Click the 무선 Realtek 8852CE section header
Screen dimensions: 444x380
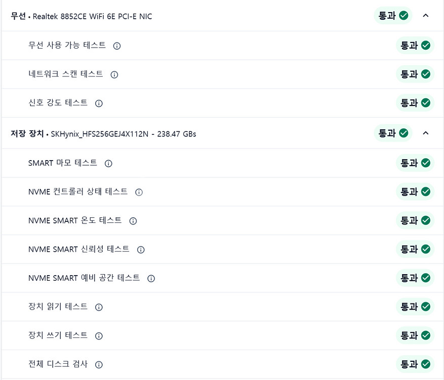(82, 16)
